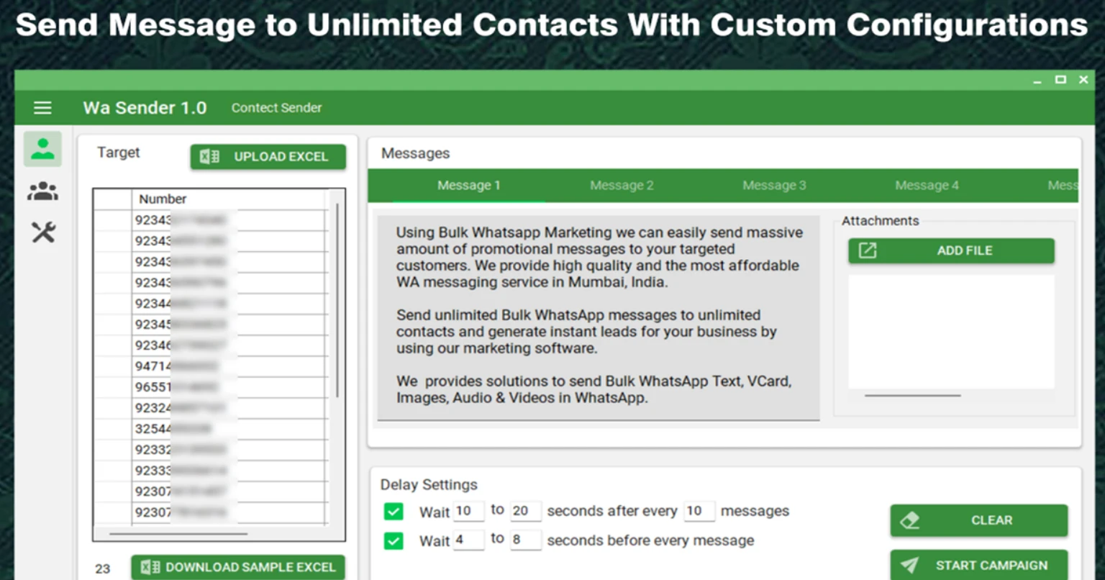Click the message text area

pos(599,317)
